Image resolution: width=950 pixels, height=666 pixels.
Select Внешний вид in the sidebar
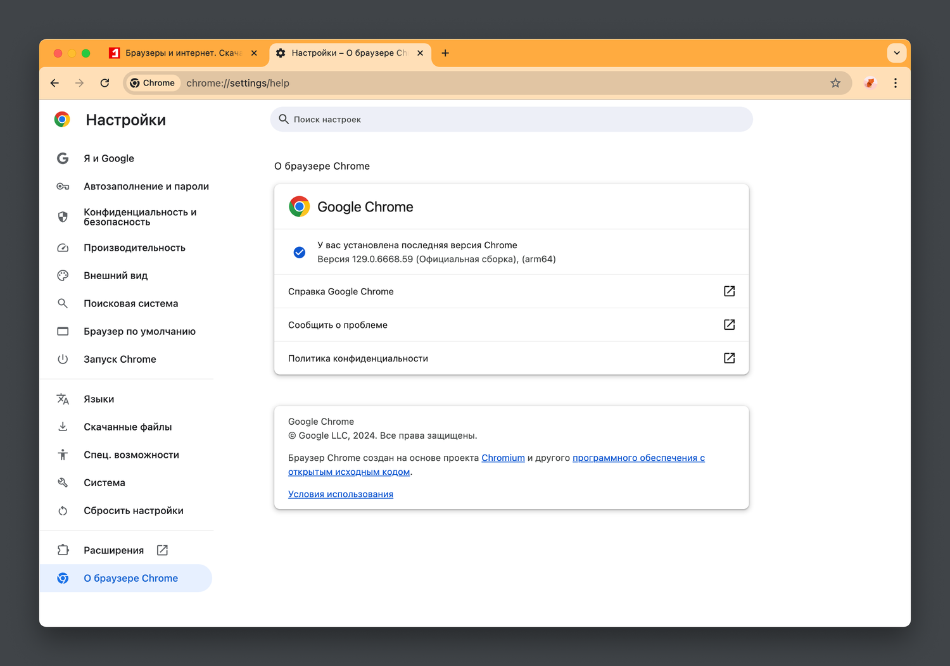pyautogui.click(x=115, y=275)
